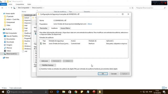Select the Logs folder in file list
The width and height of the screenshot is (168, 94).
click(26, 28)
